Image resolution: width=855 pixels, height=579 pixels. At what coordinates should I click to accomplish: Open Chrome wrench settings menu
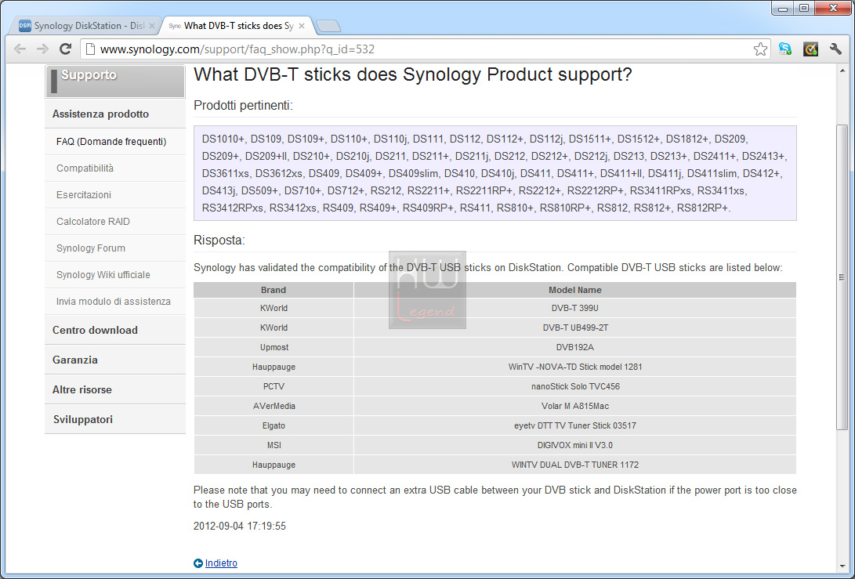(x=835, y=49)
